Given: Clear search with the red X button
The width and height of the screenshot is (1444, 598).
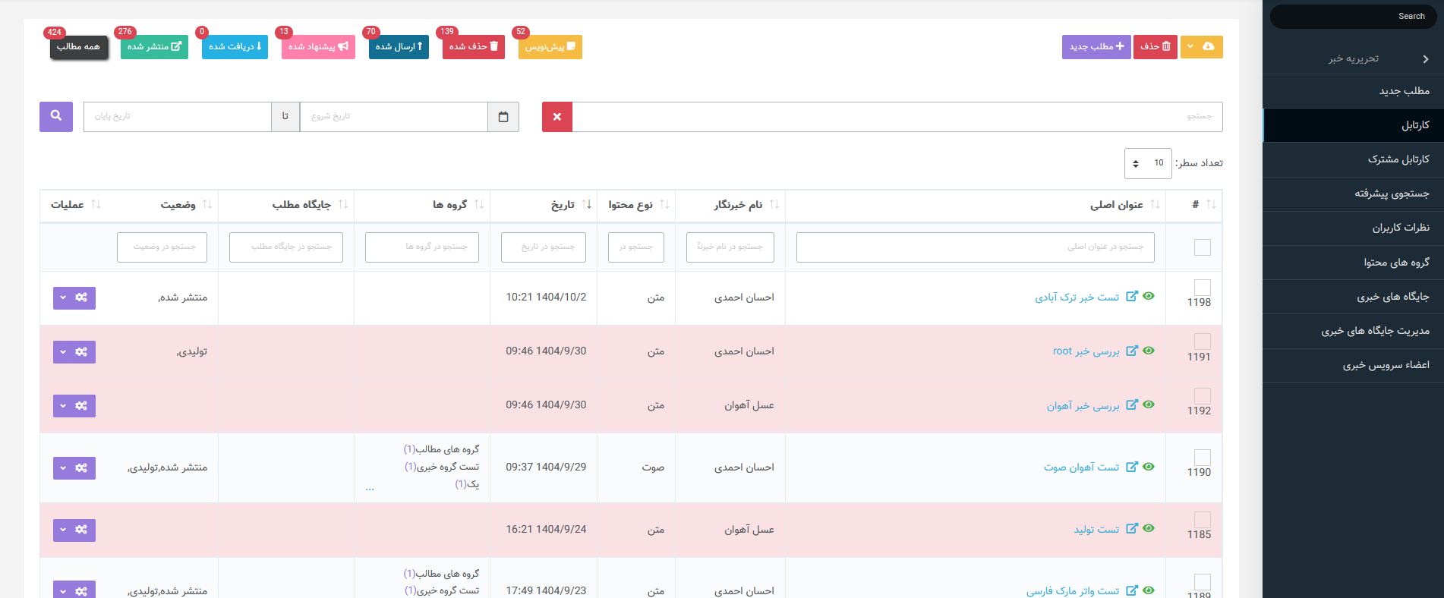Looking at the screenshot, I should [x=556, y=117].
